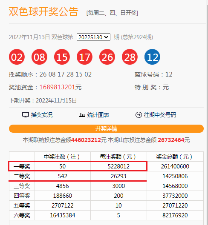Click the 中奖注数（注） column header

(63, 157)
